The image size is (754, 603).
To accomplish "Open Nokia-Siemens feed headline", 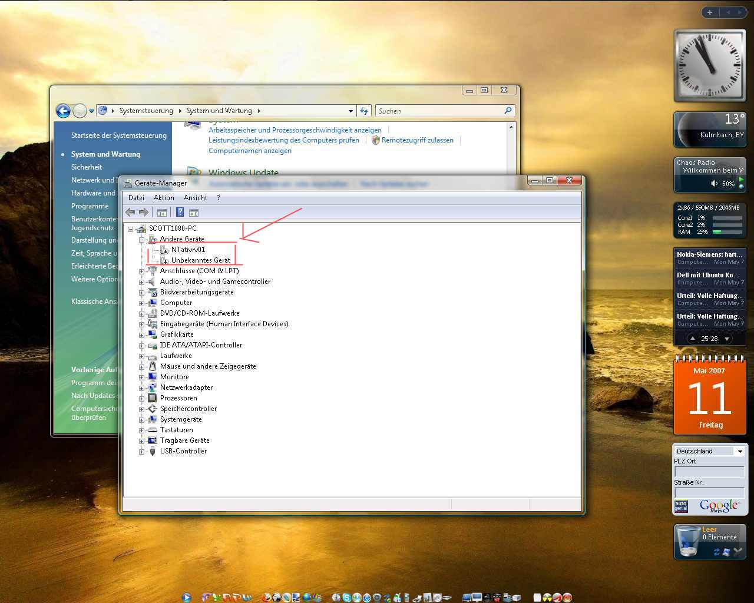I will pos(710,254).
